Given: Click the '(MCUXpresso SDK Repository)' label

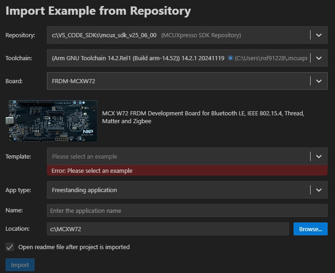Looking at the screenshot, I should (201, 35).
